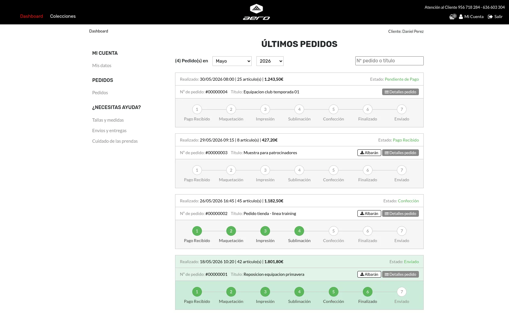Open Colecciones in top navigation
509x330 pixels.
tap(63, 16)
